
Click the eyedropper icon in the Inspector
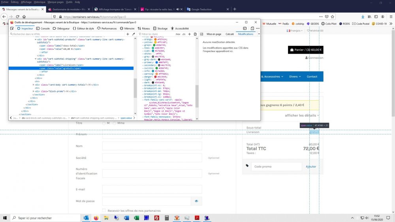[x=134, y=34]
